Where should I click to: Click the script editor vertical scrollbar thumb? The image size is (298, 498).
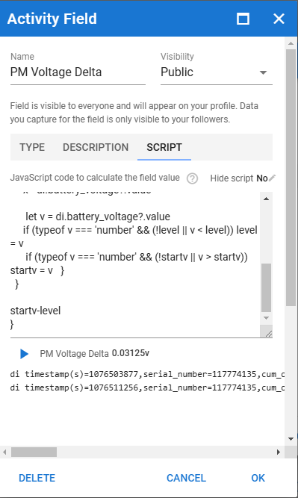[266, 287]
